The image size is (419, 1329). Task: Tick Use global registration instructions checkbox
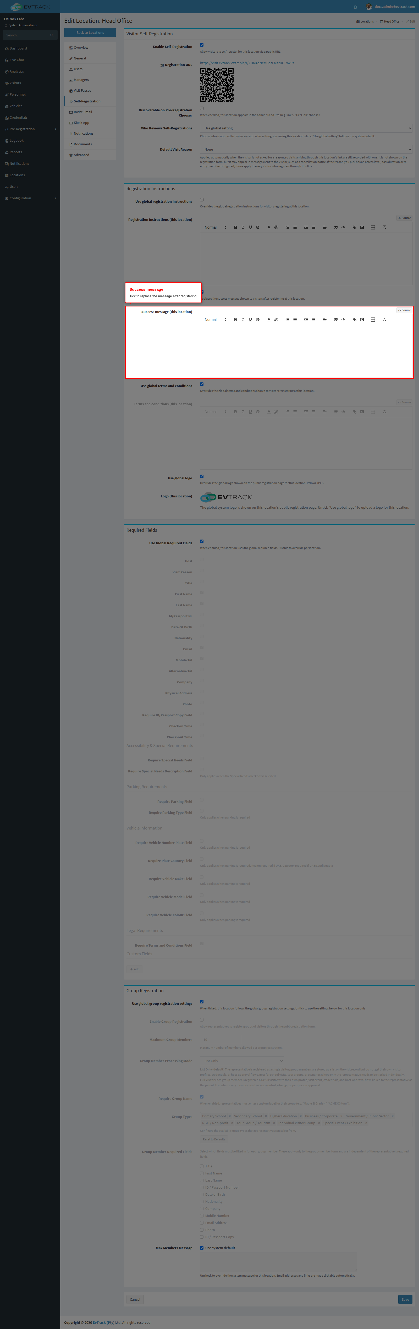[202, 200]
